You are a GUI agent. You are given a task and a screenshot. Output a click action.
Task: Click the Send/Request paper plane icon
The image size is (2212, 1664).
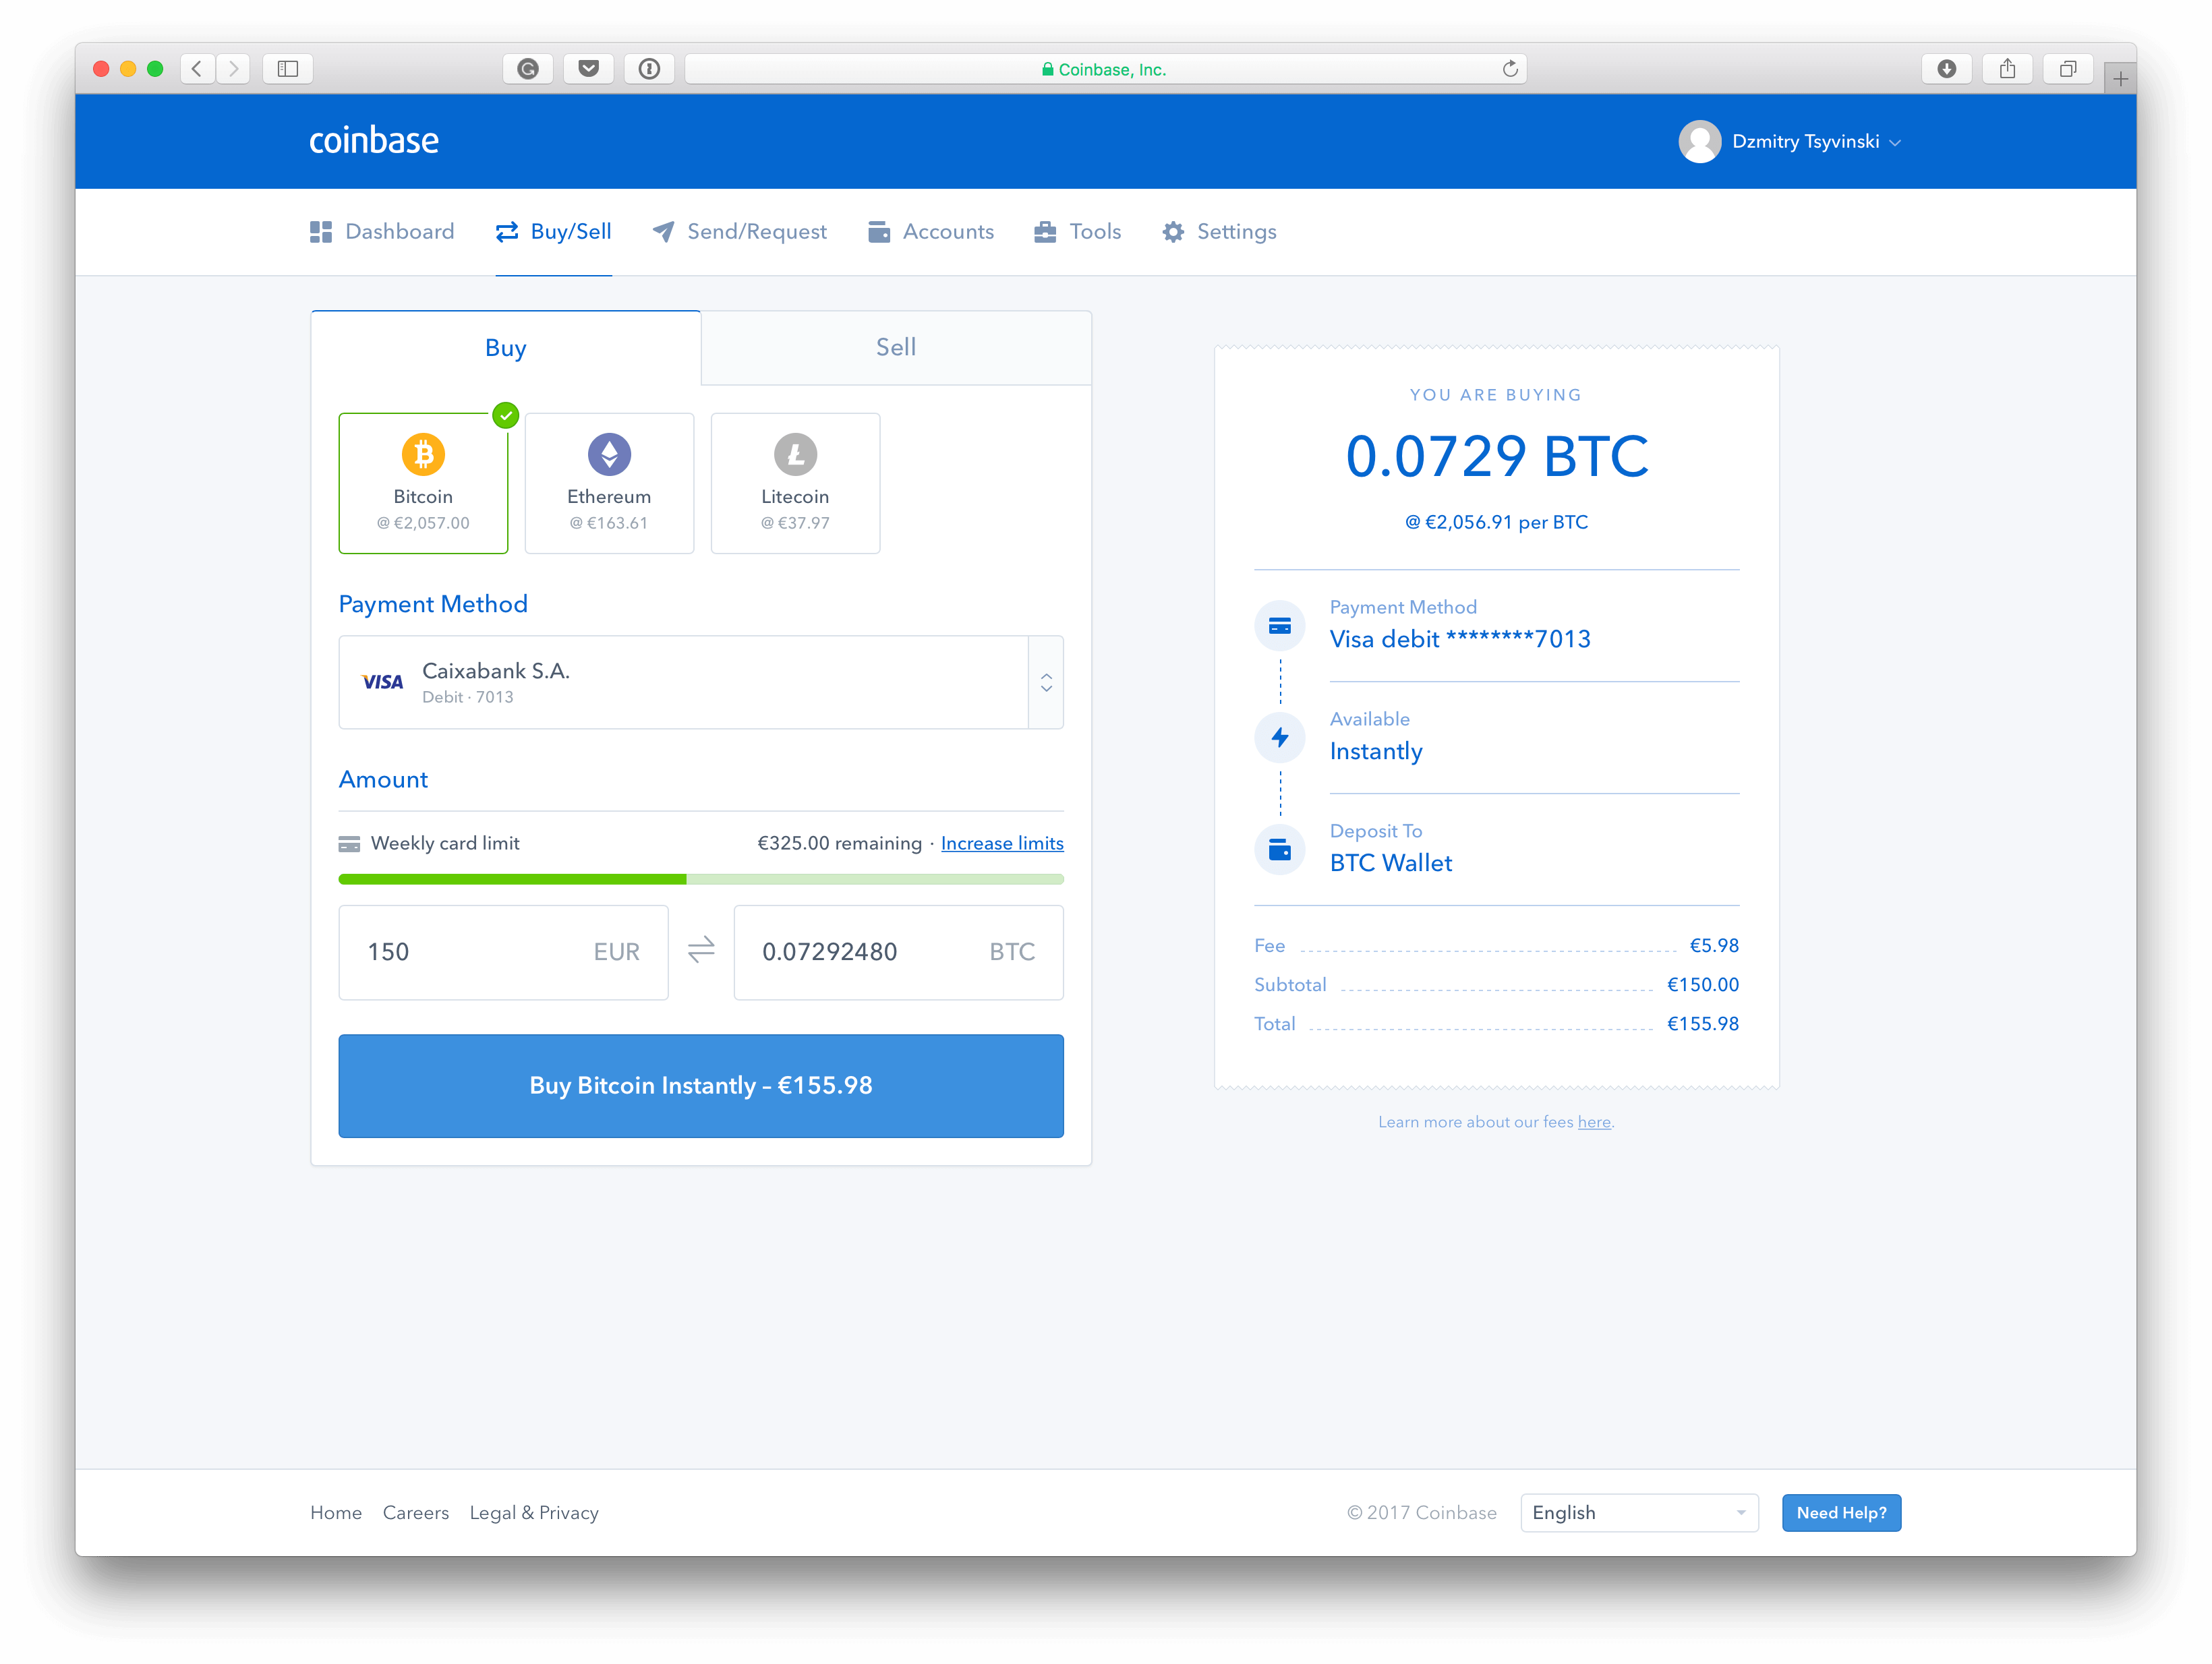coord(663,232)
